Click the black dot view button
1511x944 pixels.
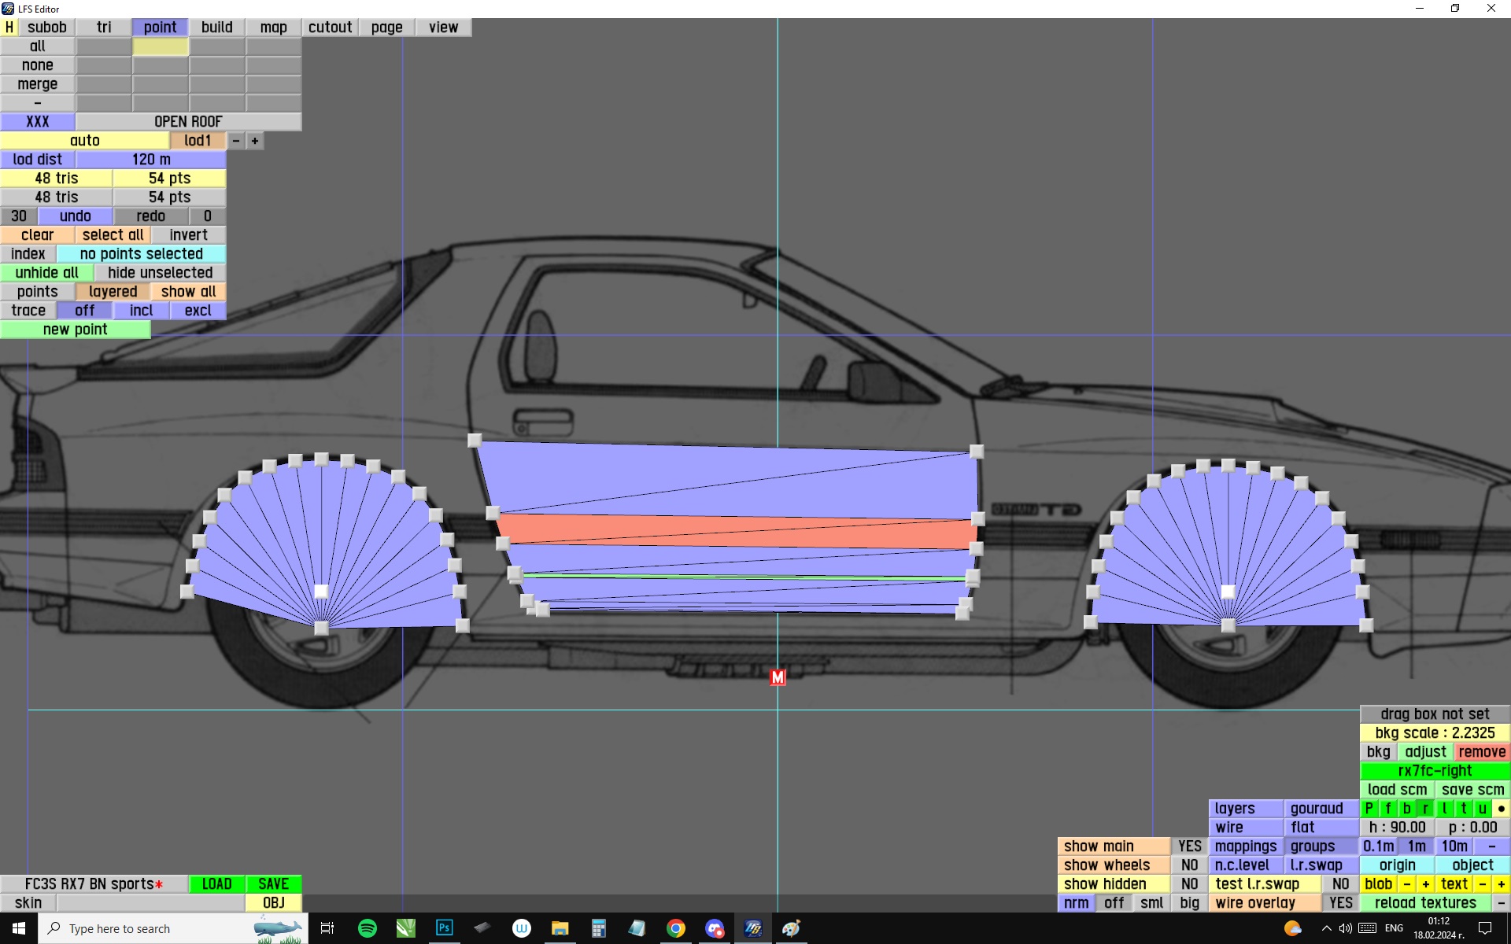pos(1501,809)
